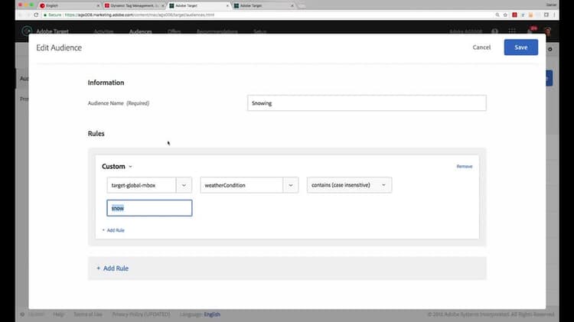
Task: Open the weatherCondition dropdown arrow
Action: (290, 185)
